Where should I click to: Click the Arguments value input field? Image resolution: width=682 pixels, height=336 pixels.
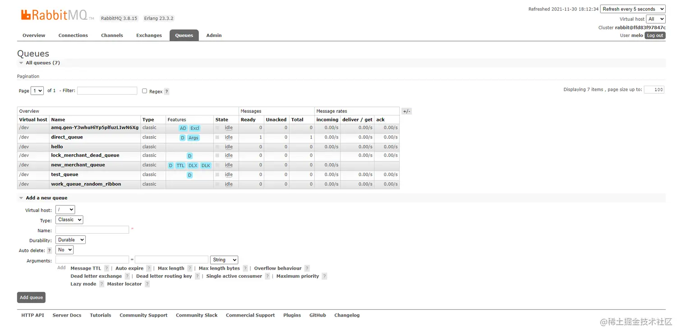pyautogui.click(x=171, y=260)
